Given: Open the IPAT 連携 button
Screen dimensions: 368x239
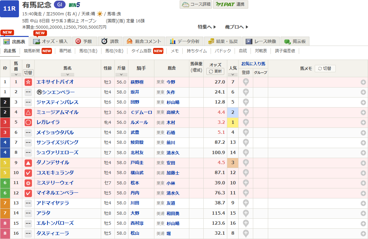Looking at the screenshot, I should tap(230, 4).
